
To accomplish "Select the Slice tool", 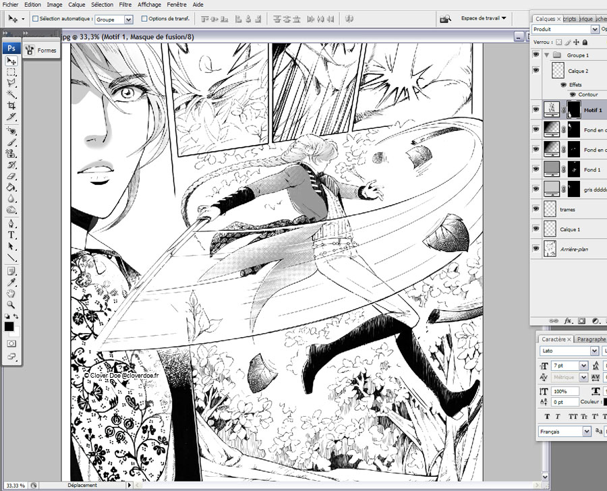I will coord(11,117).
